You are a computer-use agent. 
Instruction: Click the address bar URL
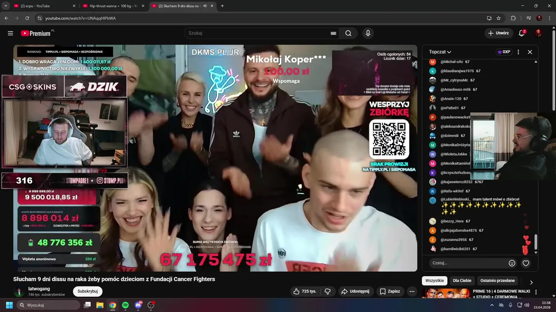[x=80, y=18]
